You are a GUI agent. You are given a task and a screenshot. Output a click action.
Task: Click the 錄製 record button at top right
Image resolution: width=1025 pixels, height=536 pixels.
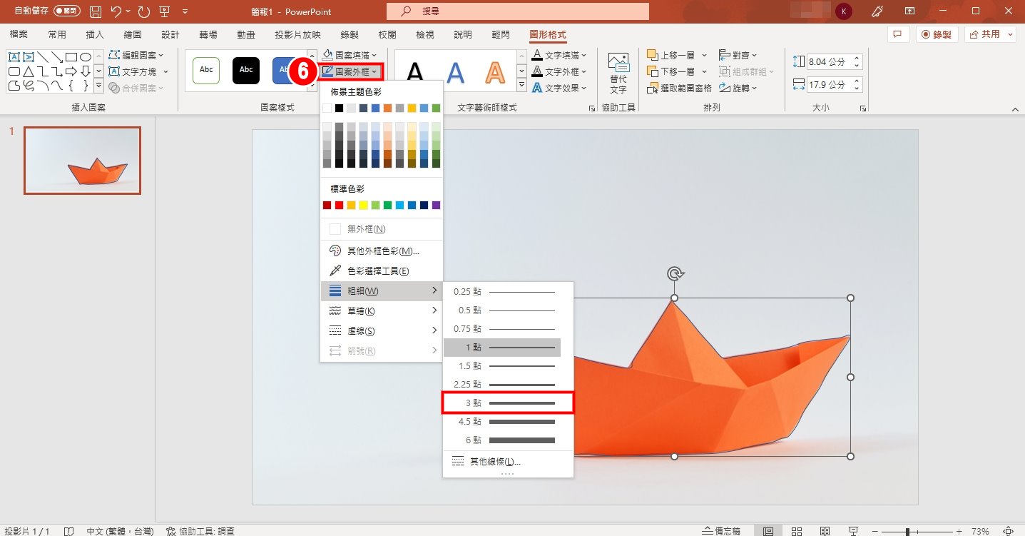pos(936,34)
